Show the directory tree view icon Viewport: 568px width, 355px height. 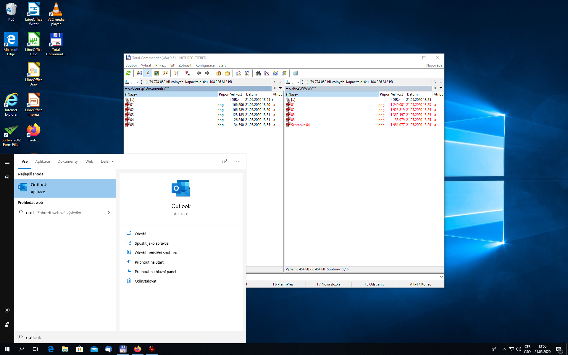click(x=165, y=73)
